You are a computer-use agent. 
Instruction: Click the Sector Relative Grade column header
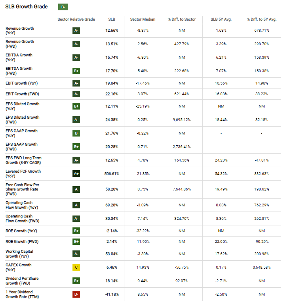[x=76, y=19]
